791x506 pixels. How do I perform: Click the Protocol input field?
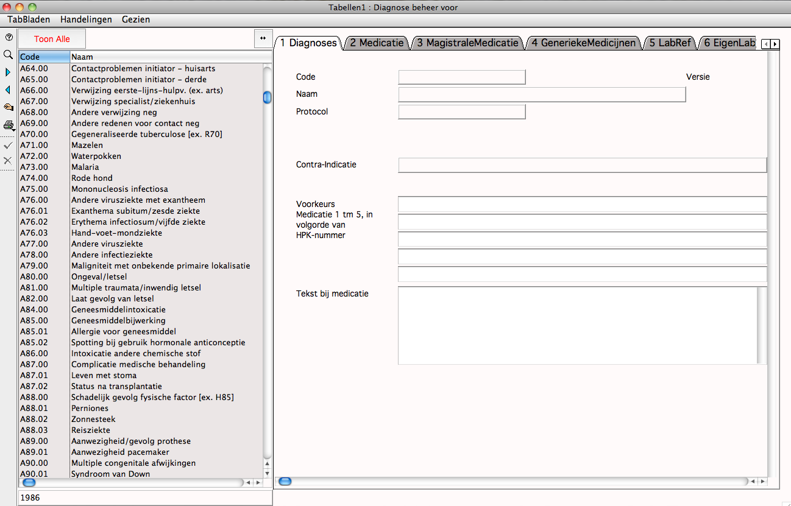pos(461,111)
